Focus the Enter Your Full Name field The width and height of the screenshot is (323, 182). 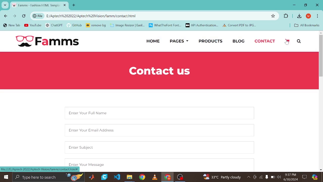pyautogui.click(x=159, y=113)
